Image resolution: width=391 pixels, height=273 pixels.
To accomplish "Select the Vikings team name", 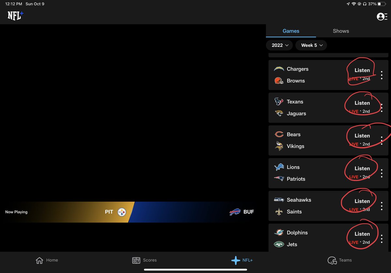I will tap(296, 146).
